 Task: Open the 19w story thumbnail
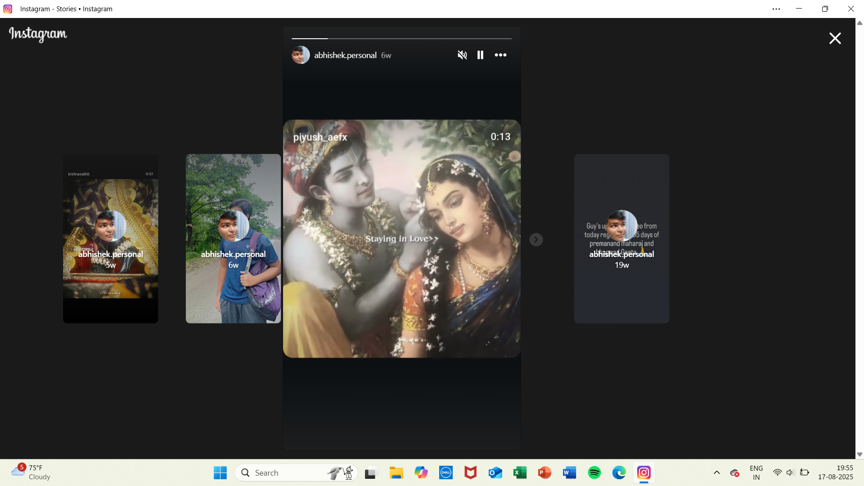(621, 238)
